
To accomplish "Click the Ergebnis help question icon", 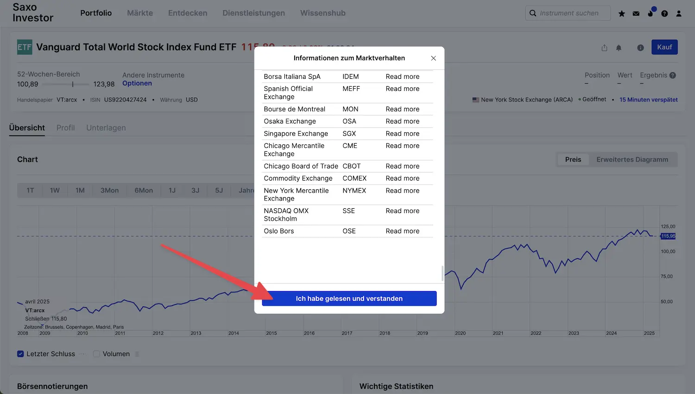I will click(673, 75).
